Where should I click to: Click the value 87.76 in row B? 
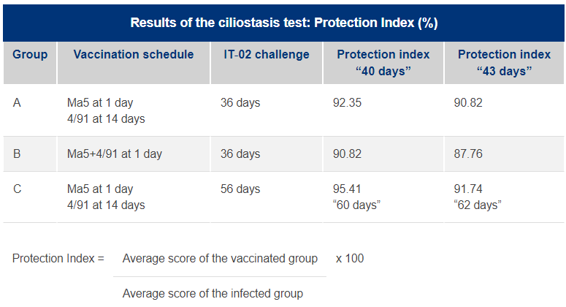468,153
